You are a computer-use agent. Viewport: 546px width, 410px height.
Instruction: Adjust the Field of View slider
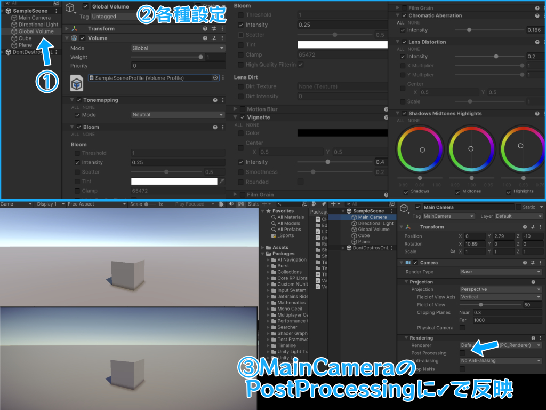click(x=490, y=305)
